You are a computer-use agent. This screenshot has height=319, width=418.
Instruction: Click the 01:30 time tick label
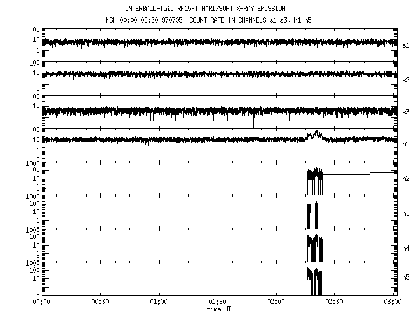217,302
